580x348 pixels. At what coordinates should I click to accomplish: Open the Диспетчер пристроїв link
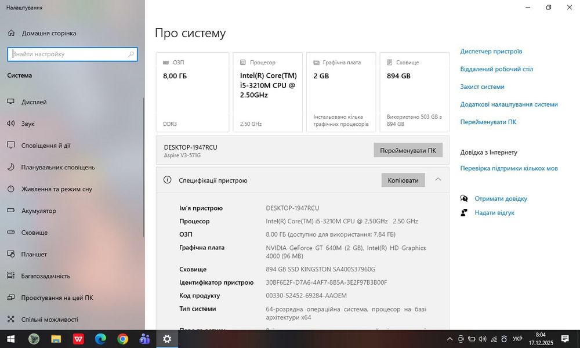pyautogui.click(x=491, y=51)
